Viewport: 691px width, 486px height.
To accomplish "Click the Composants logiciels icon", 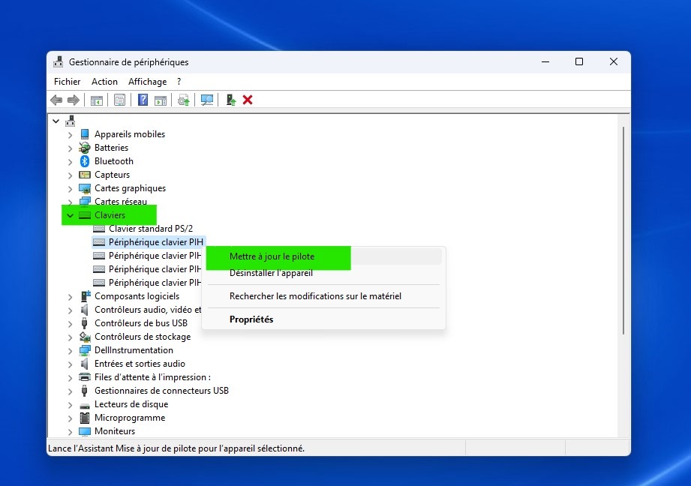I will pos(85,296).
